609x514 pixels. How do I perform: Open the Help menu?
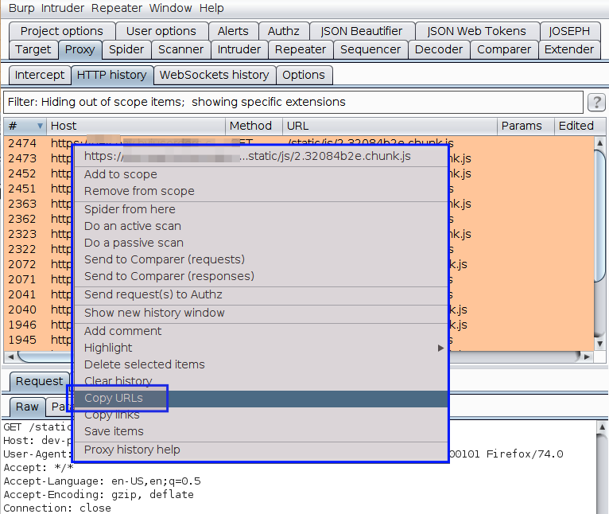point(211,8)
